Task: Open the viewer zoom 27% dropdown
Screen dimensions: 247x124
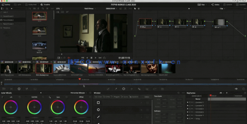Action: pyautogui.click(x=59, y=8)
